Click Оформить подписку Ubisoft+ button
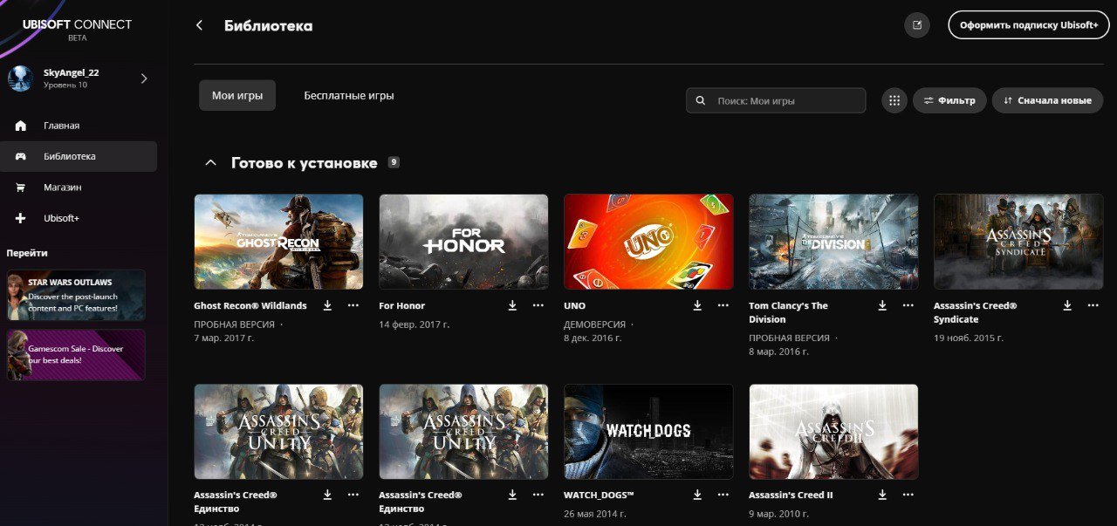 [1029, 25]
